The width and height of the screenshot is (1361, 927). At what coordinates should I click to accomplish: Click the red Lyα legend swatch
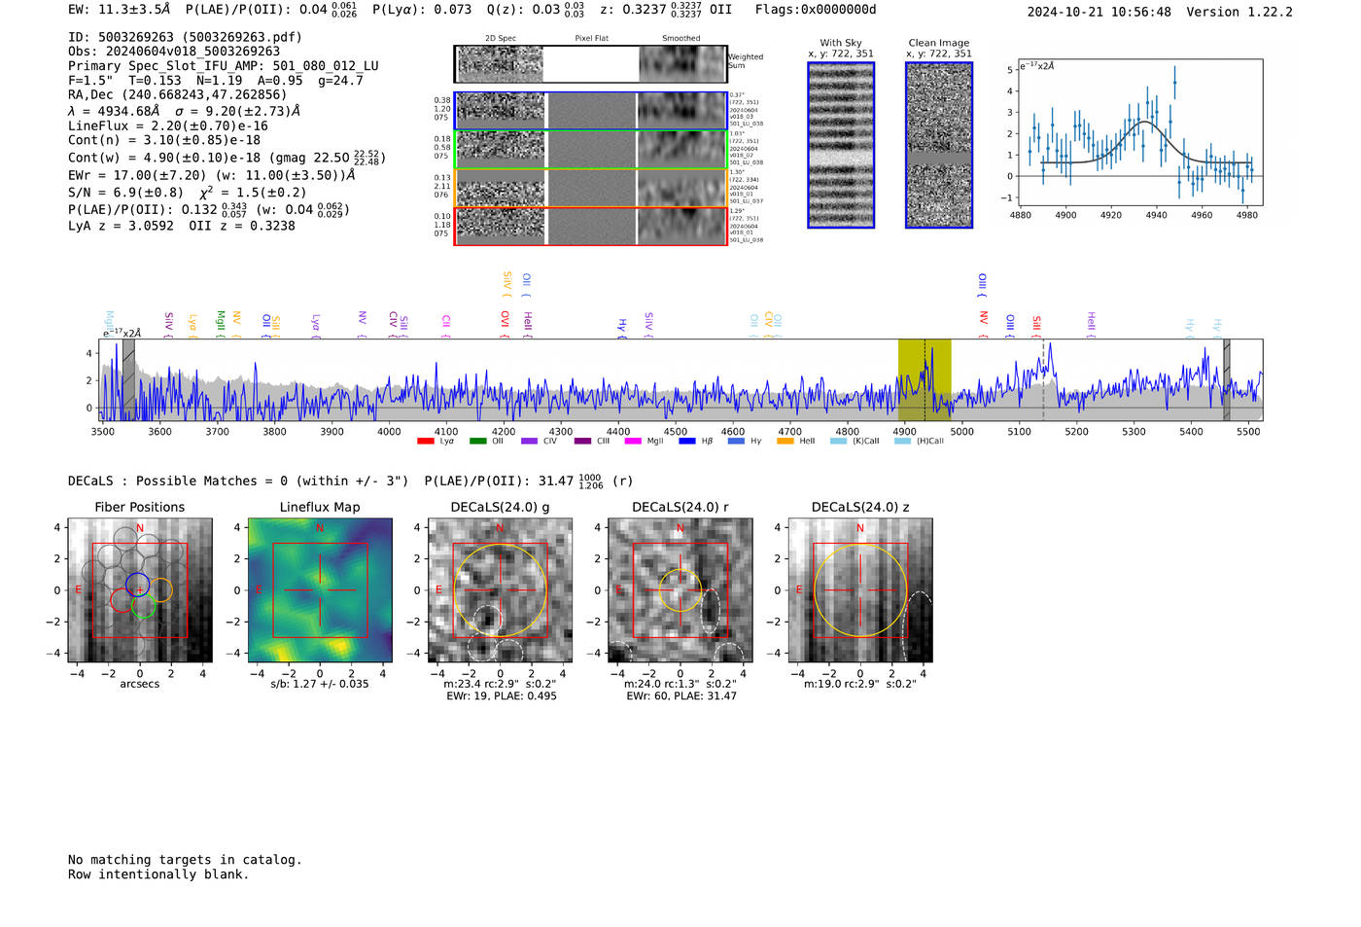coord(425,441)
